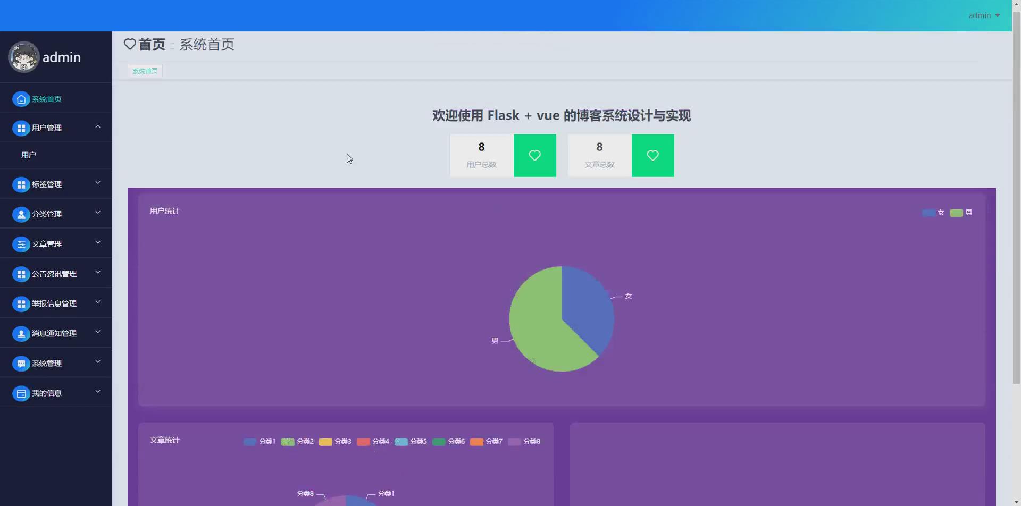Click the 系统管理 chat bubble icon

coord(21,363)
